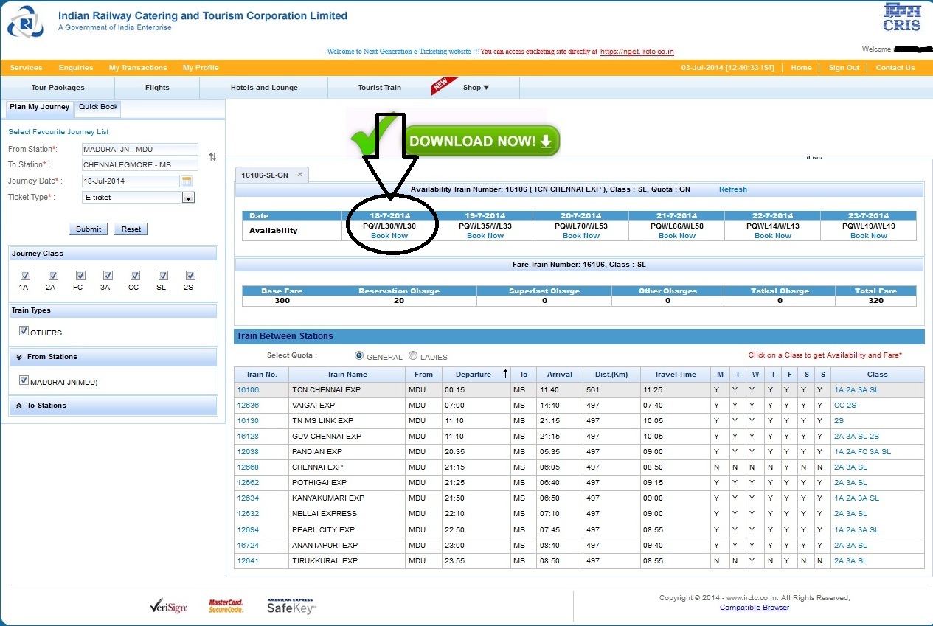Toggle the 2A journey class checkbox

click(53, 276)
